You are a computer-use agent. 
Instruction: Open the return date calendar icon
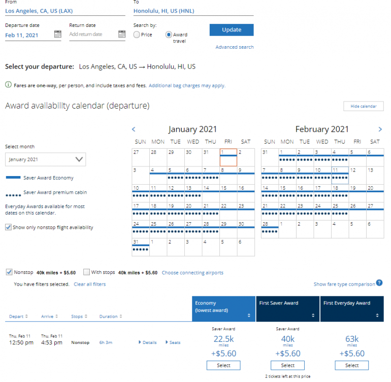pyautogui.click(x=121, y=34)
